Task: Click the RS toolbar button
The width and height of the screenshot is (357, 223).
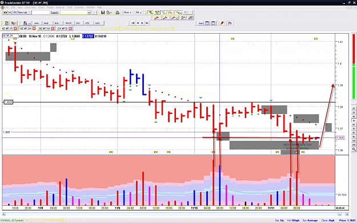Action: pyautogui.click(x=15, y=13)
